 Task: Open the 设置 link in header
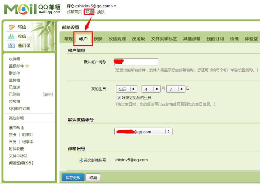pos(89,12)
